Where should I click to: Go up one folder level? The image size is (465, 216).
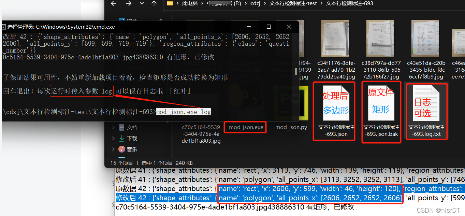coord(154,3)
